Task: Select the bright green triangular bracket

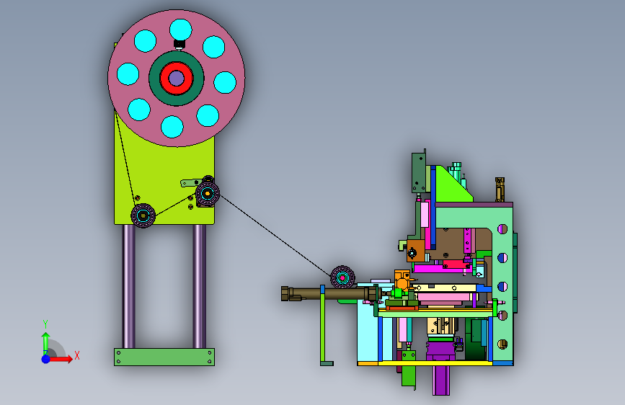Action: point(453,187)
